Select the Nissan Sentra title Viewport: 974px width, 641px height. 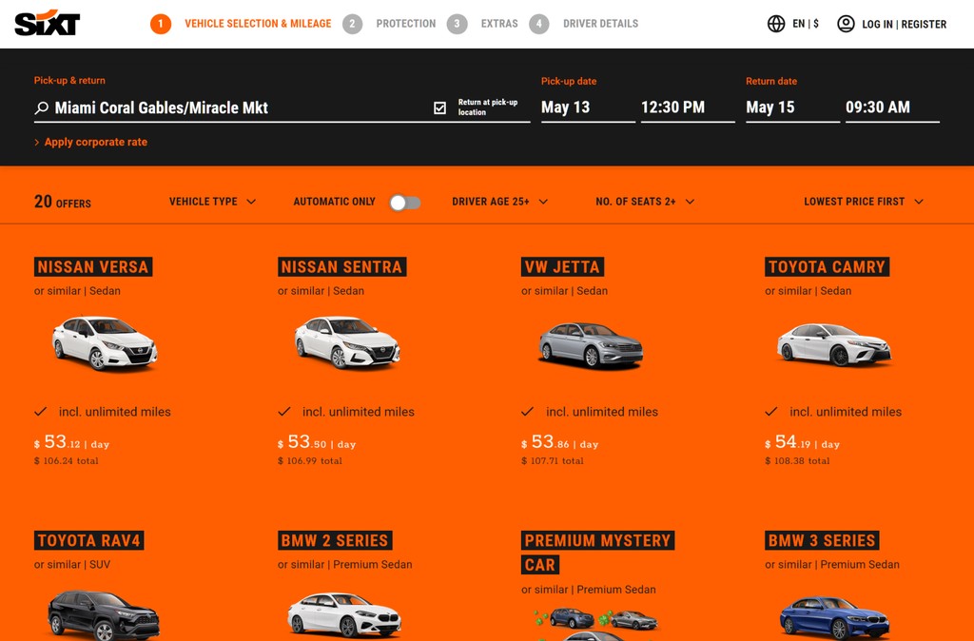point(341,267)
